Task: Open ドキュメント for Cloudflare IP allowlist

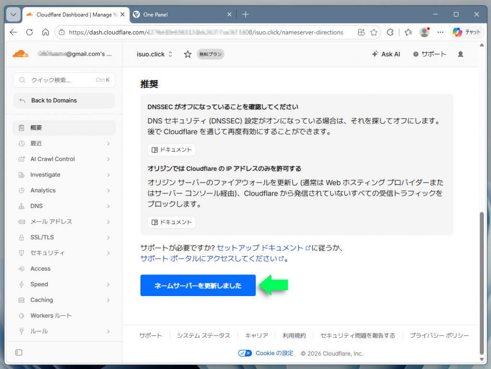Action: coord(172,222)
